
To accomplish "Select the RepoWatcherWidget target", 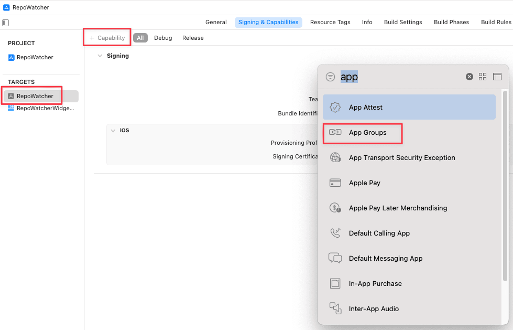I will (x=41, y=108).
